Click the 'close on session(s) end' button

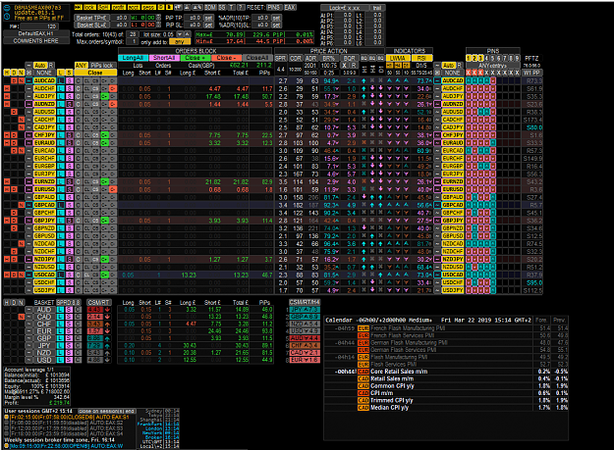tap(106, 411)
